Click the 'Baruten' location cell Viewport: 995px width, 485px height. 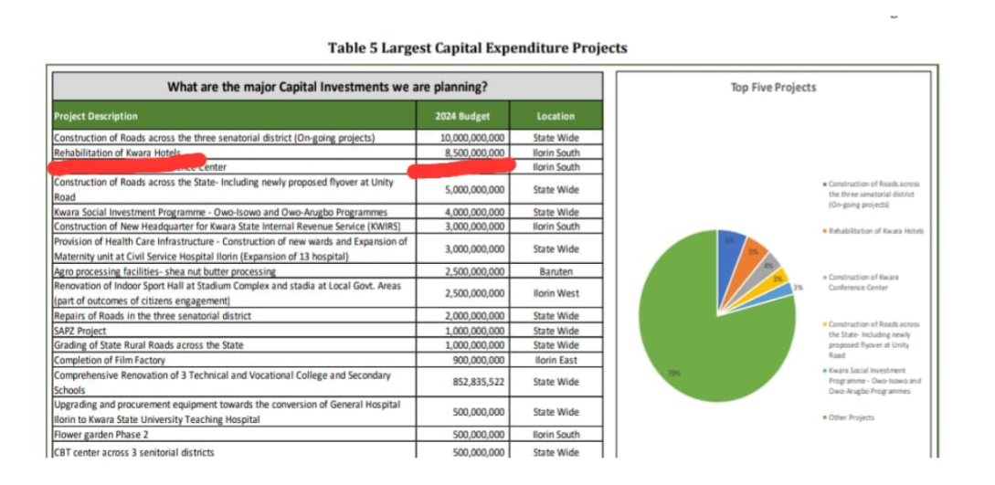556,271
